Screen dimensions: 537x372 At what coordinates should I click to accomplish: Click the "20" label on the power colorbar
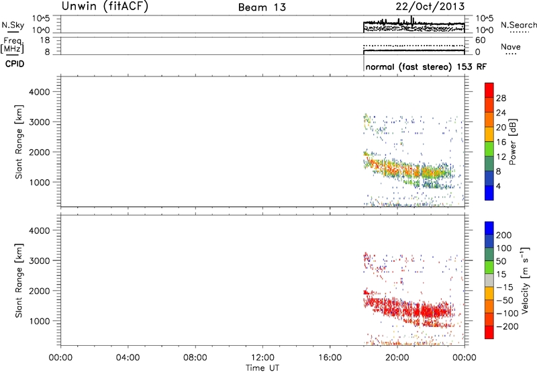tap(501, 128)
